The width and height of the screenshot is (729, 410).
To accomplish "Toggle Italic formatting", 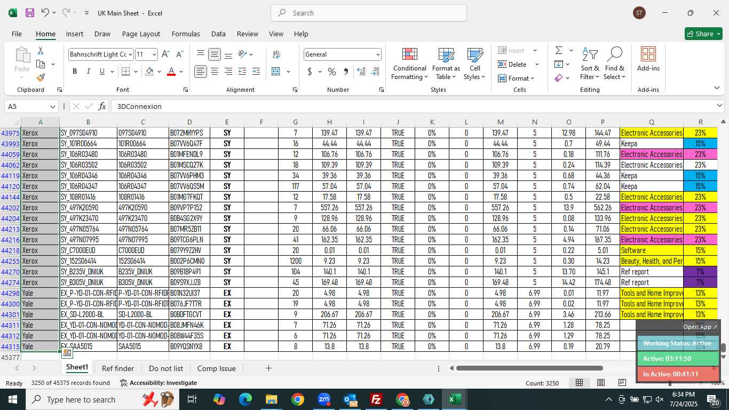I will click(x=89, y=72).
